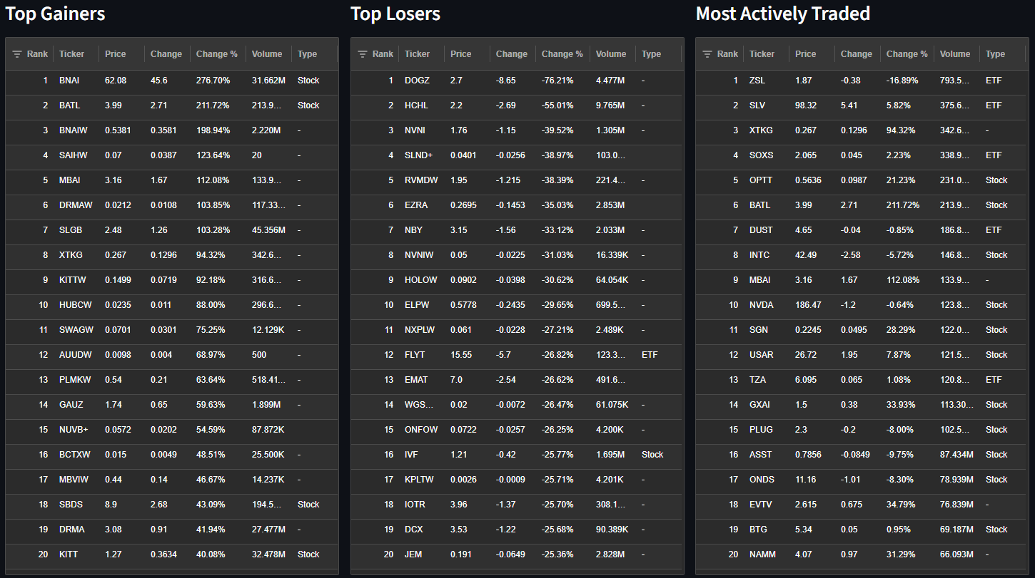Select GAUZ in Top Gainers
The width and height of the screenshot is (1035, 578).
click(71, 405)
